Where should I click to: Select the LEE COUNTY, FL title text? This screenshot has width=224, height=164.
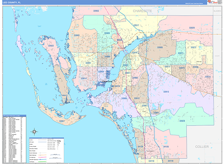[12, 3]
